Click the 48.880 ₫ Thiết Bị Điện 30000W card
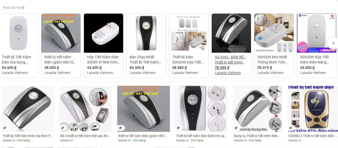This screenshot has width=338, height=148. pos(189,46)
